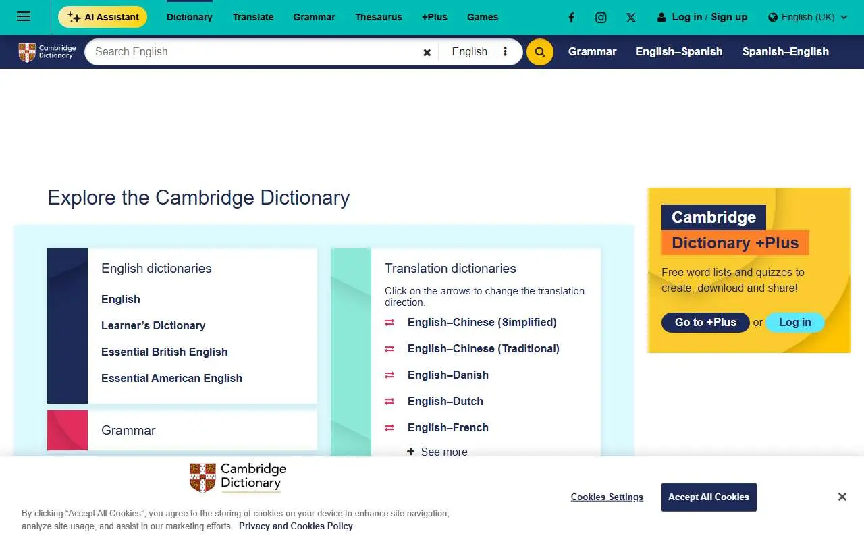864x540 pixels.
Task: Swap direction arrows for English–Danish
Action: (389, 375)
